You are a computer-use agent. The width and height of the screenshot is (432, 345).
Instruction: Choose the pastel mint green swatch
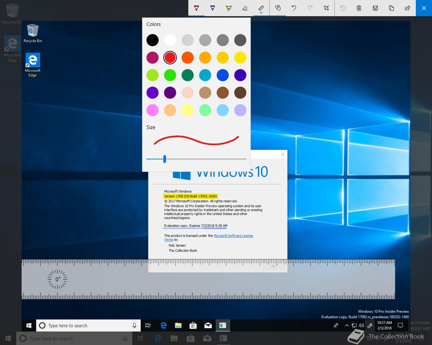point(205,110)
